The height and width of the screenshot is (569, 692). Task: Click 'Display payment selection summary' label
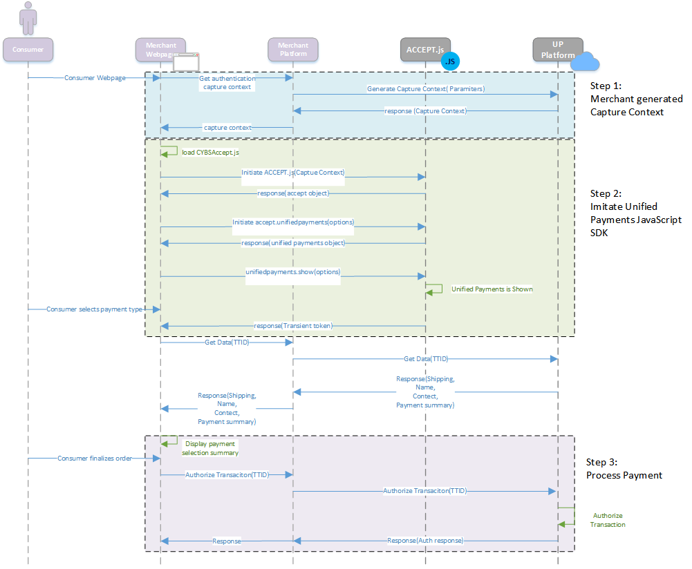pyautogui.click(x=210, y=448)
